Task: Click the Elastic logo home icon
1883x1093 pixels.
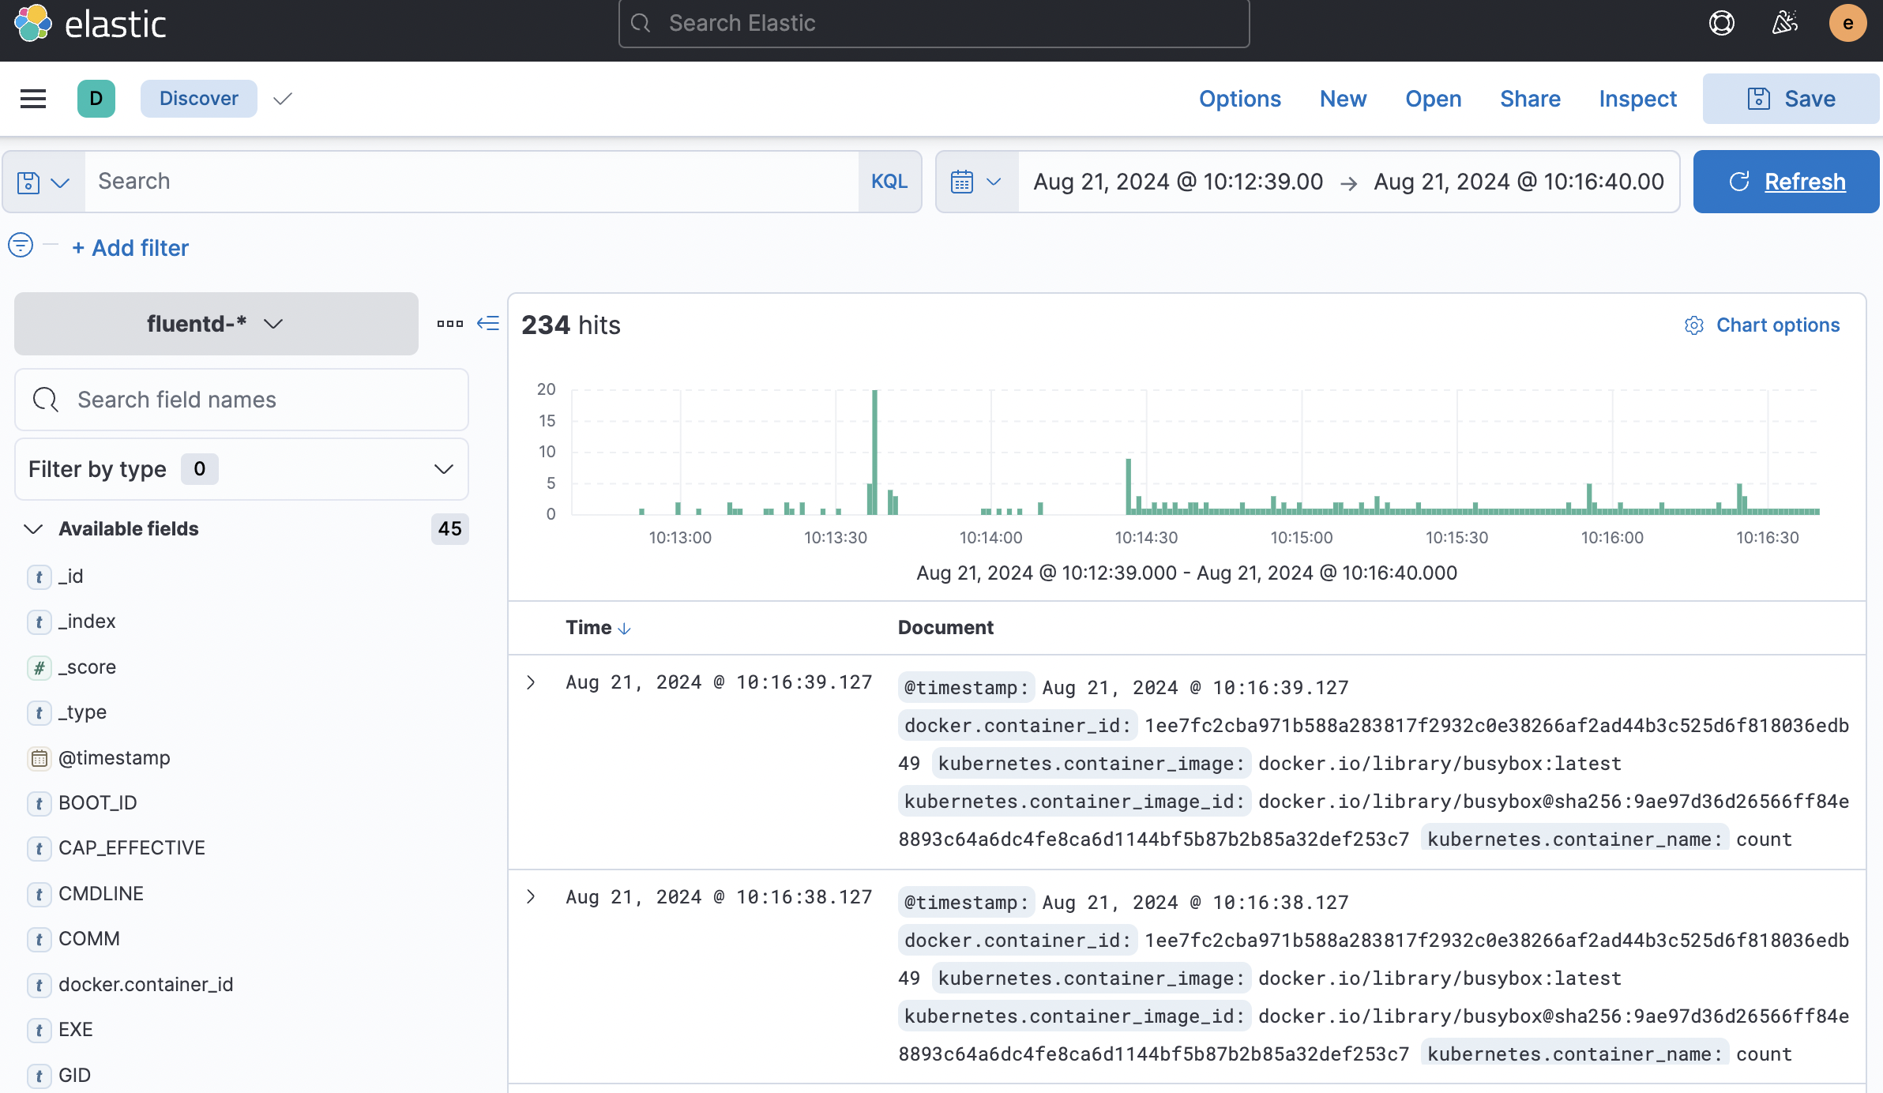Action: [33, 24]
